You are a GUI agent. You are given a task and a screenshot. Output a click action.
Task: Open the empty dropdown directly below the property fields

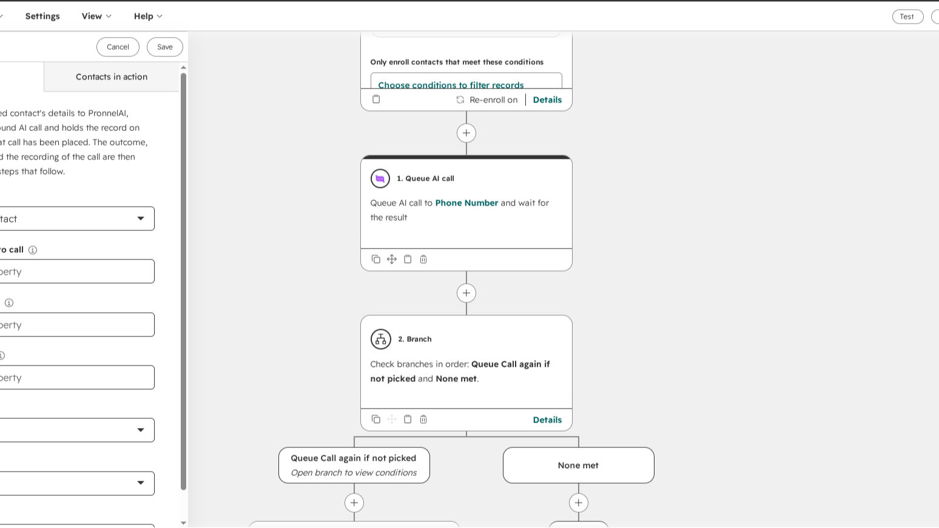click(76, 430)
